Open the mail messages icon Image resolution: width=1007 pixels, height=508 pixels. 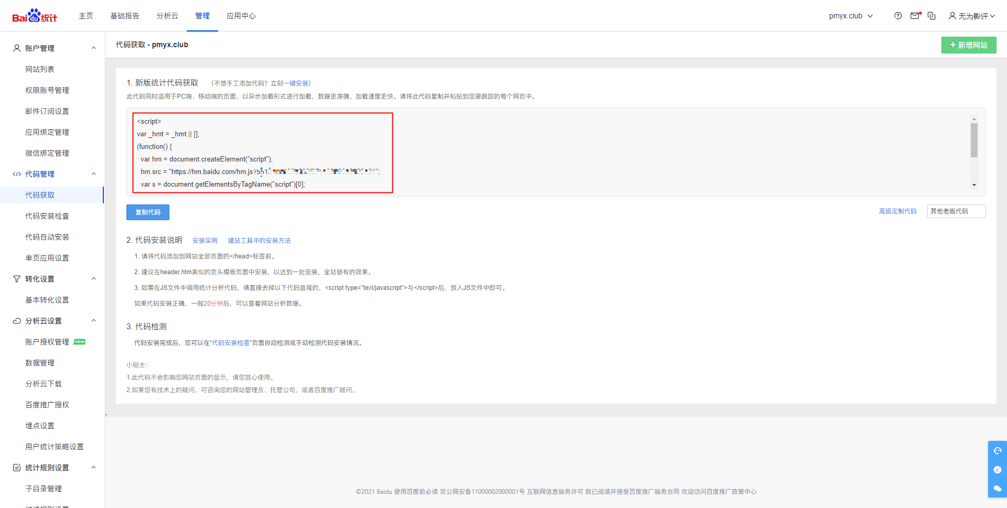click(915, 16)
